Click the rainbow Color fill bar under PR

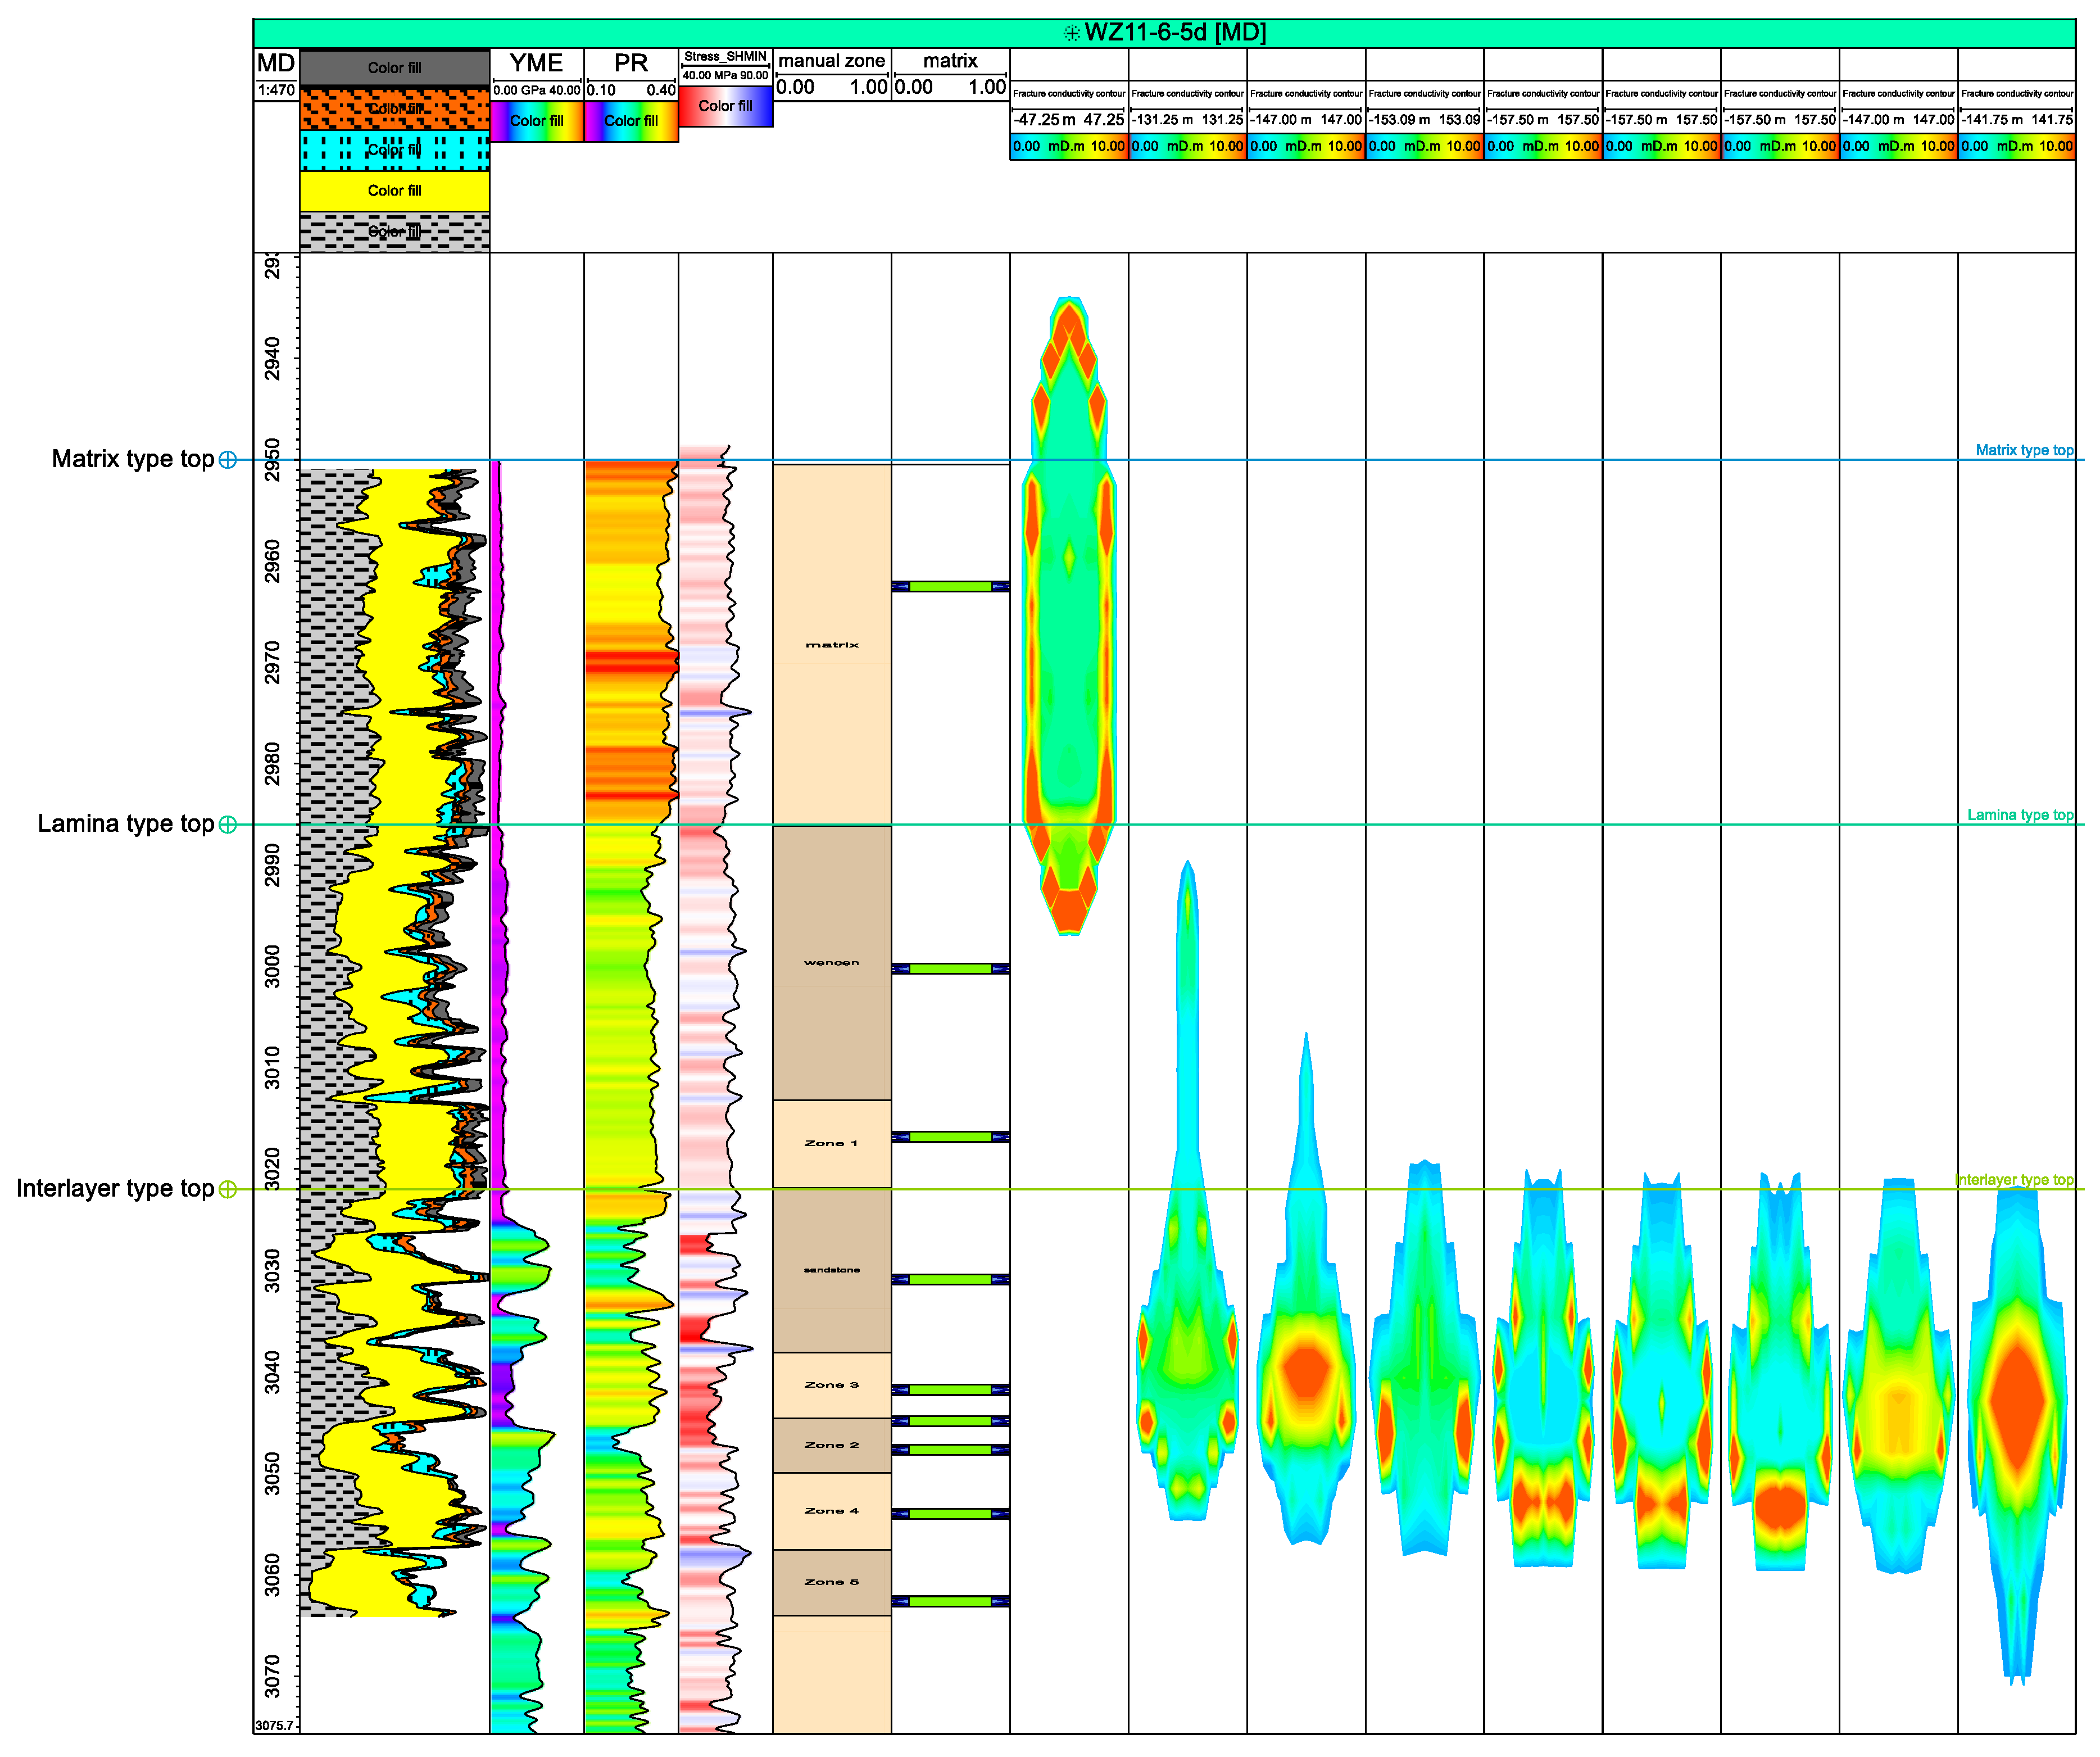631,121
